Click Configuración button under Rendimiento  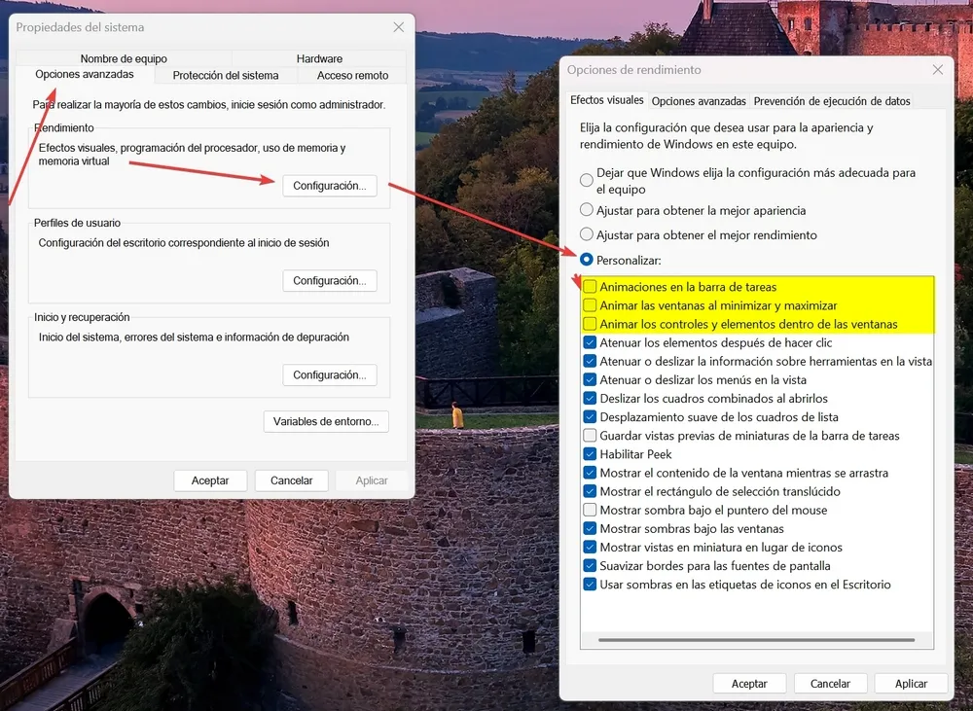pyautogui.click(x=330, y=186)
